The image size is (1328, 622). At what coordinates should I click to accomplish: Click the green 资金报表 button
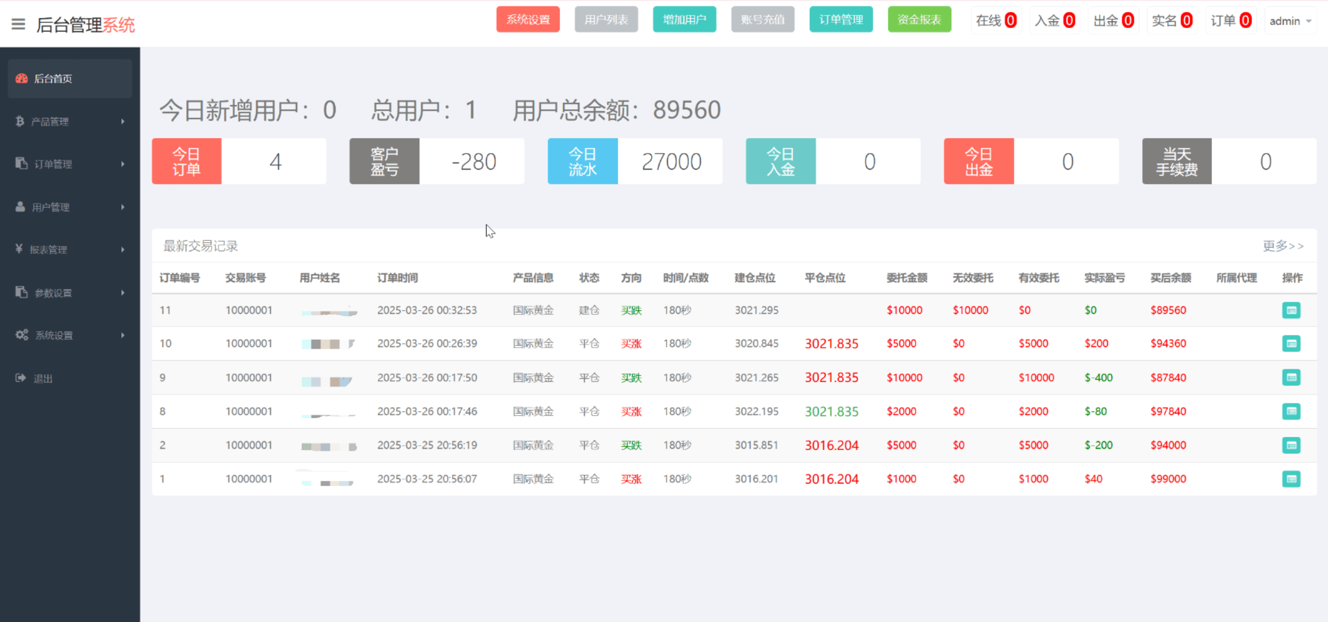click(x=919, y=20)
